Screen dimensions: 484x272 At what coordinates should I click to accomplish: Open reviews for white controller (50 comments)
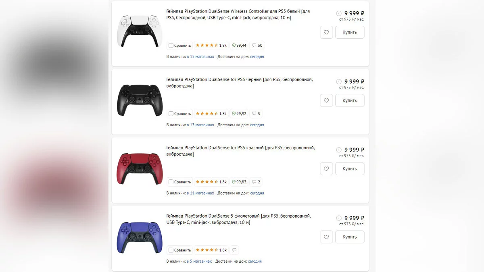257,46
